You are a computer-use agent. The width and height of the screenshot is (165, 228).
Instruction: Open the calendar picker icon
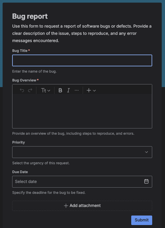(x=146, y=181)
